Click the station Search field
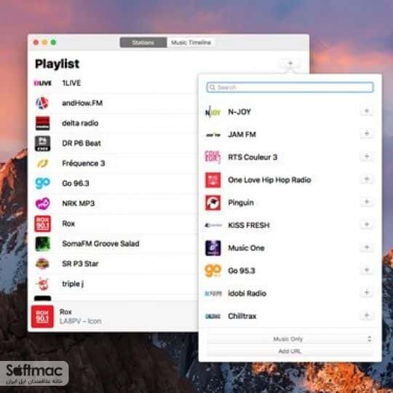 tap(290, 87)
